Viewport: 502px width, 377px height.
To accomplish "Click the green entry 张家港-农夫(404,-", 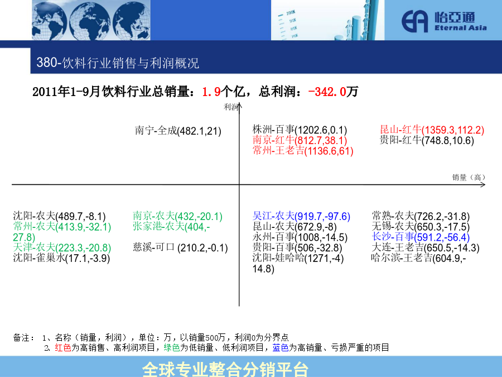I will pyautogui.click(x=171, y=227).
